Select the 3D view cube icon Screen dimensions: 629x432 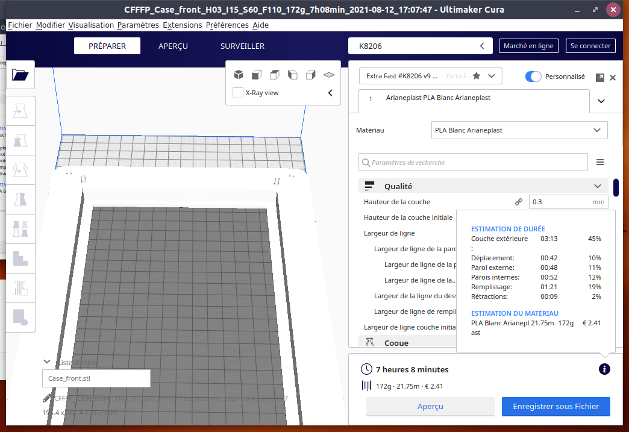pos(239,75)
